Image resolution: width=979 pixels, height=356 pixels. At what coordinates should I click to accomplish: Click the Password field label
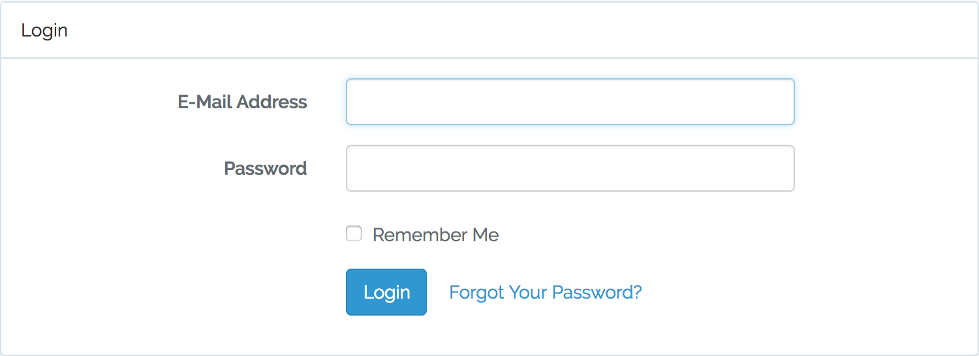pyautogui.click(x=266, y=168)
